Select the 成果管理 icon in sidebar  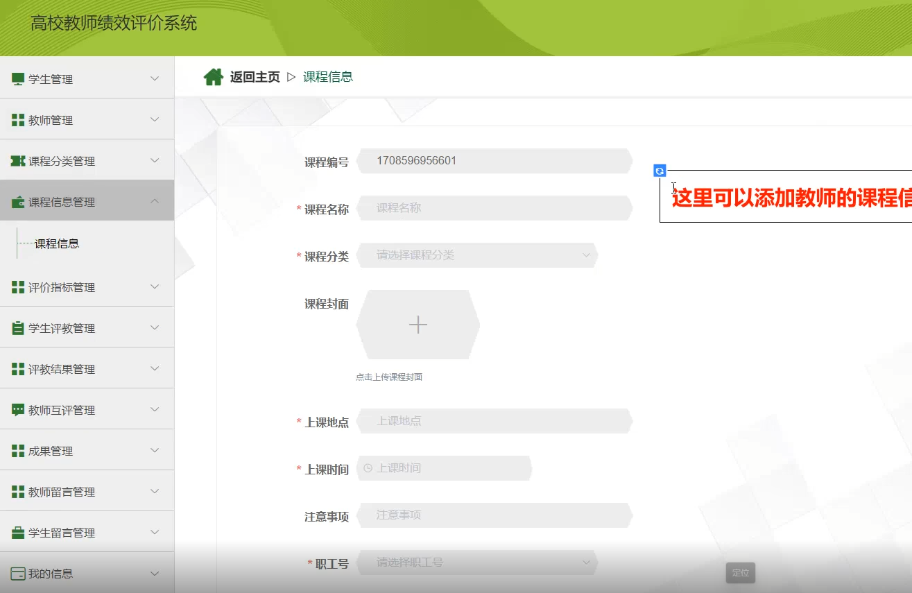click(x=17, y=449)
